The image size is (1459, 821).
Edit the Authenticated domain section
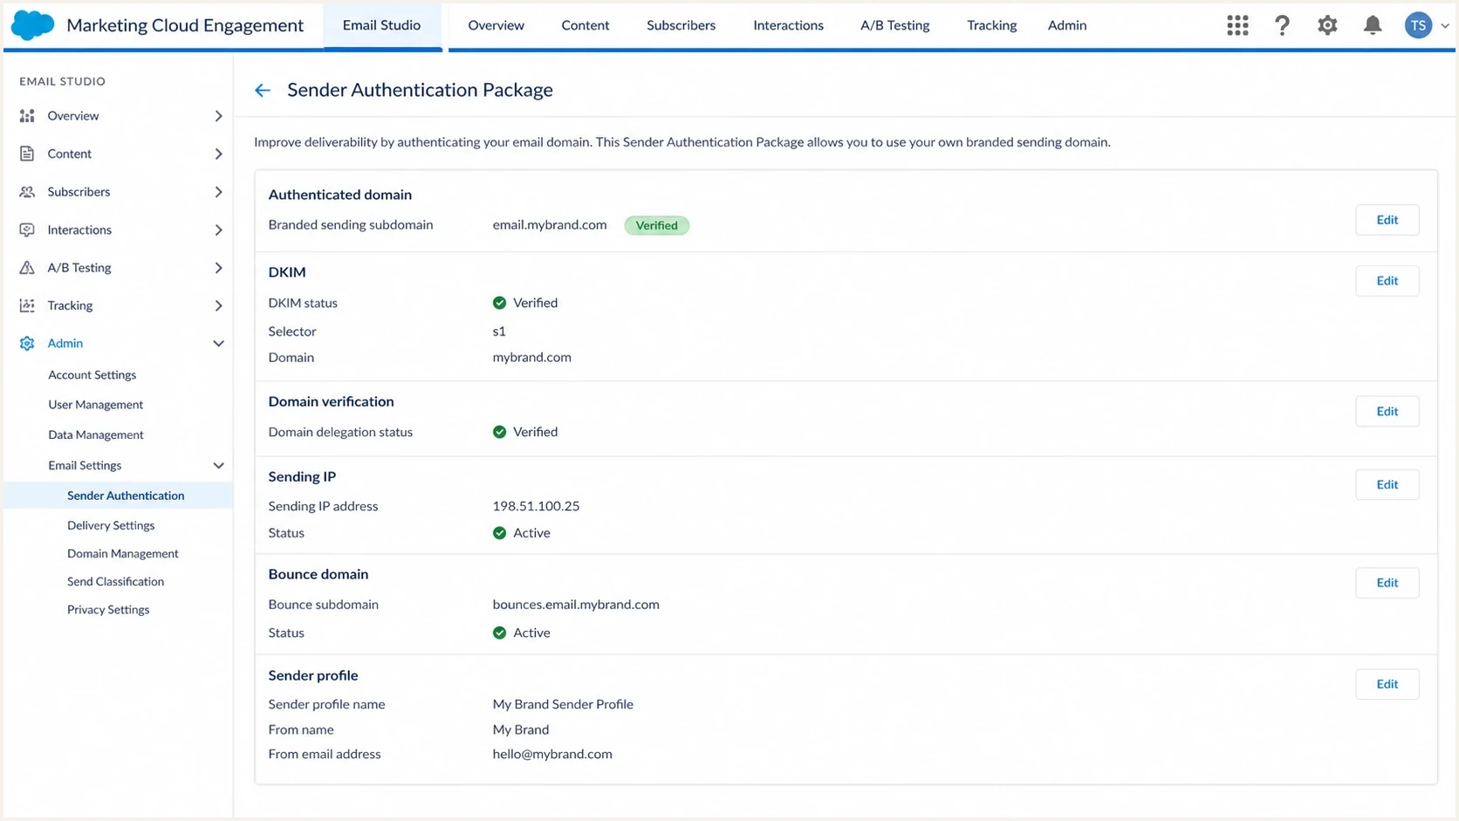click(1387, 220)
